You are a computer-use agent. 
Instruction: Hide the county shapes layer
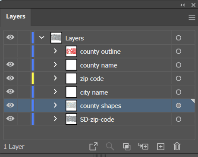(x=10, y=105)
